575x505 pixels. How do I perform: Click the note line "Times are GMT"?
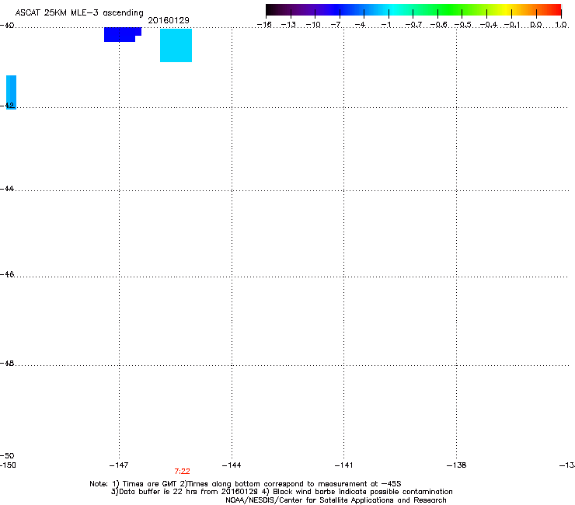150,484
